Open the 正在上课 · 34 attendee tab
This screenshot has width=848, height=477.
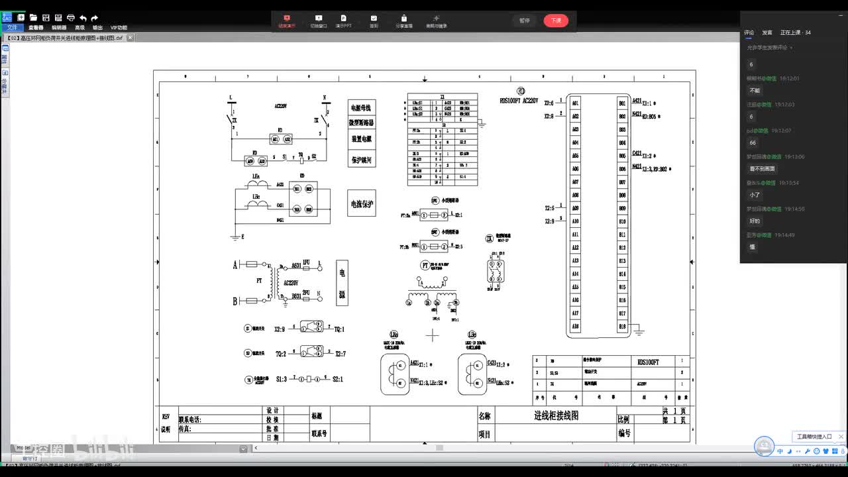point(796,32)
